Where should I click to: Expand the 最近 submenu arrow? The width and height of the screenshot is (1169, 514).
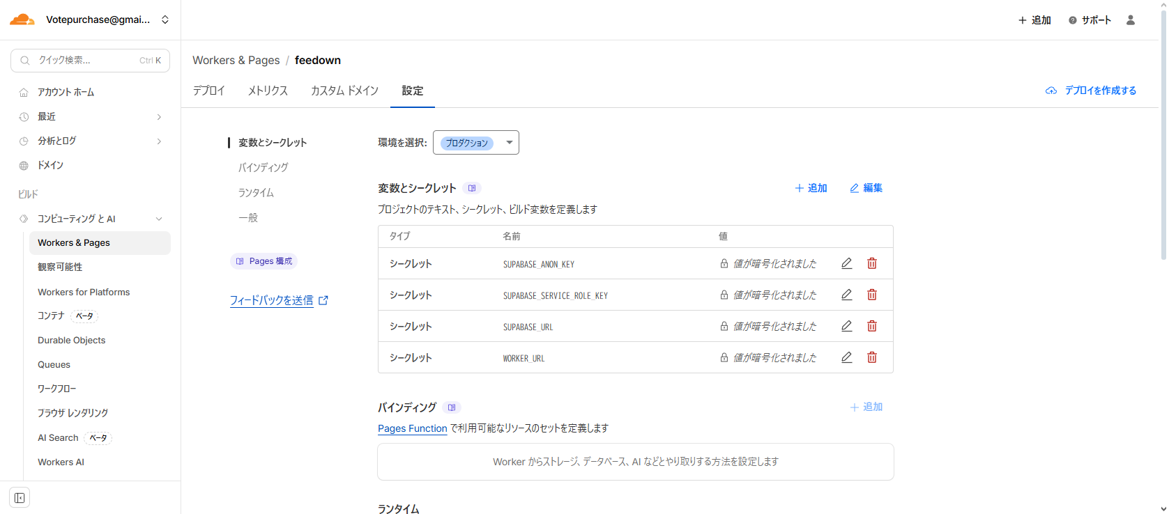159,117
